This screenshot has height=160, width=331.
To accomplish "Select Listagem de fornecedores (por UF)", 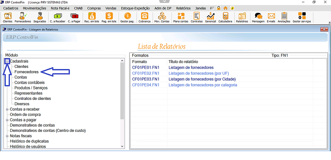I will pyautogui.click(x=199, y=73).
